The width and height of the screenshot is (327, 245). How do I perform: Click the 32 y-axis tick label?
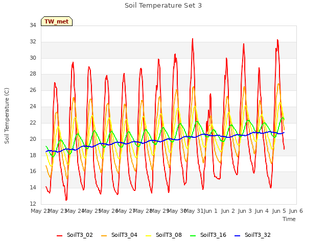(x=33, y=42)
